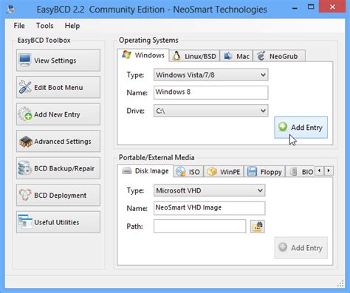The height and width of the screenshot is (293, 350).
Task: Open BCD Deployment section
Action: click(58, 195)
